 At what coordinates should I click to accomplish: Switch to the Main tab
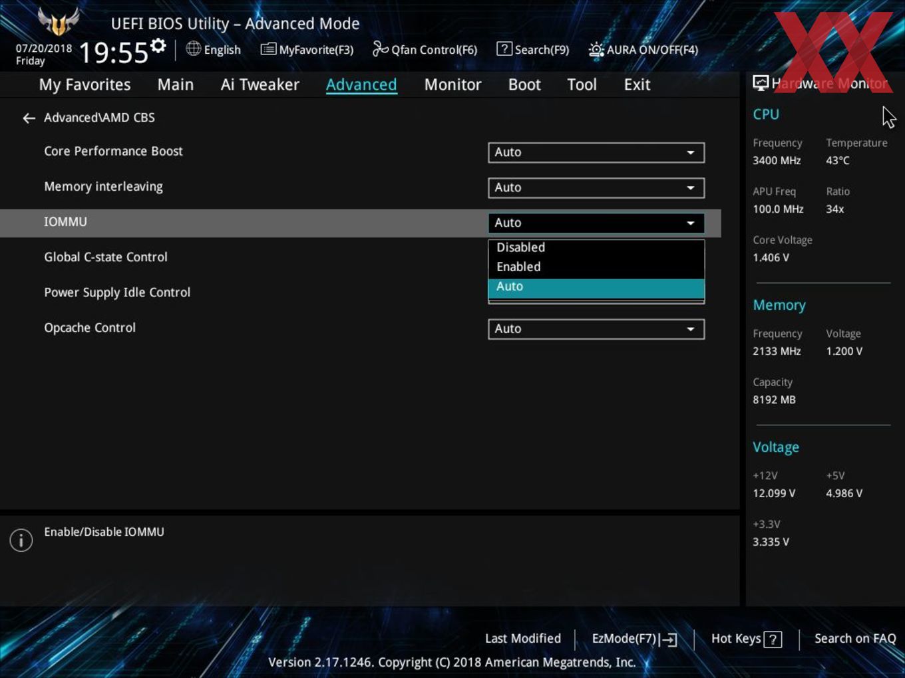(x=176, y=84)
